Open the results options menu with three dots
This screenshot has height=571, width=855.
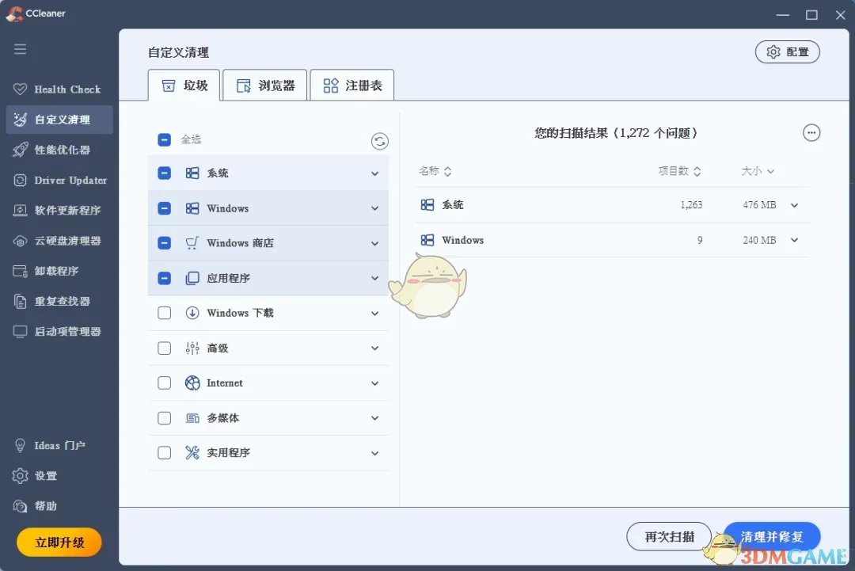(811, 132)
